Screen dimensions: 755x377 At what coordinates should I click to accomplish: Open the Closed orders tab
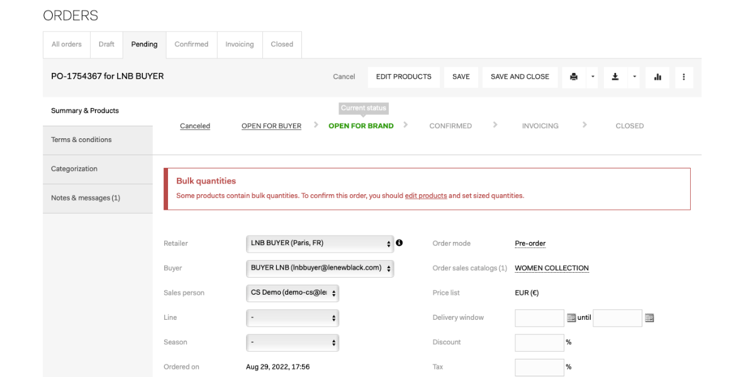click(x=282, y=45)
